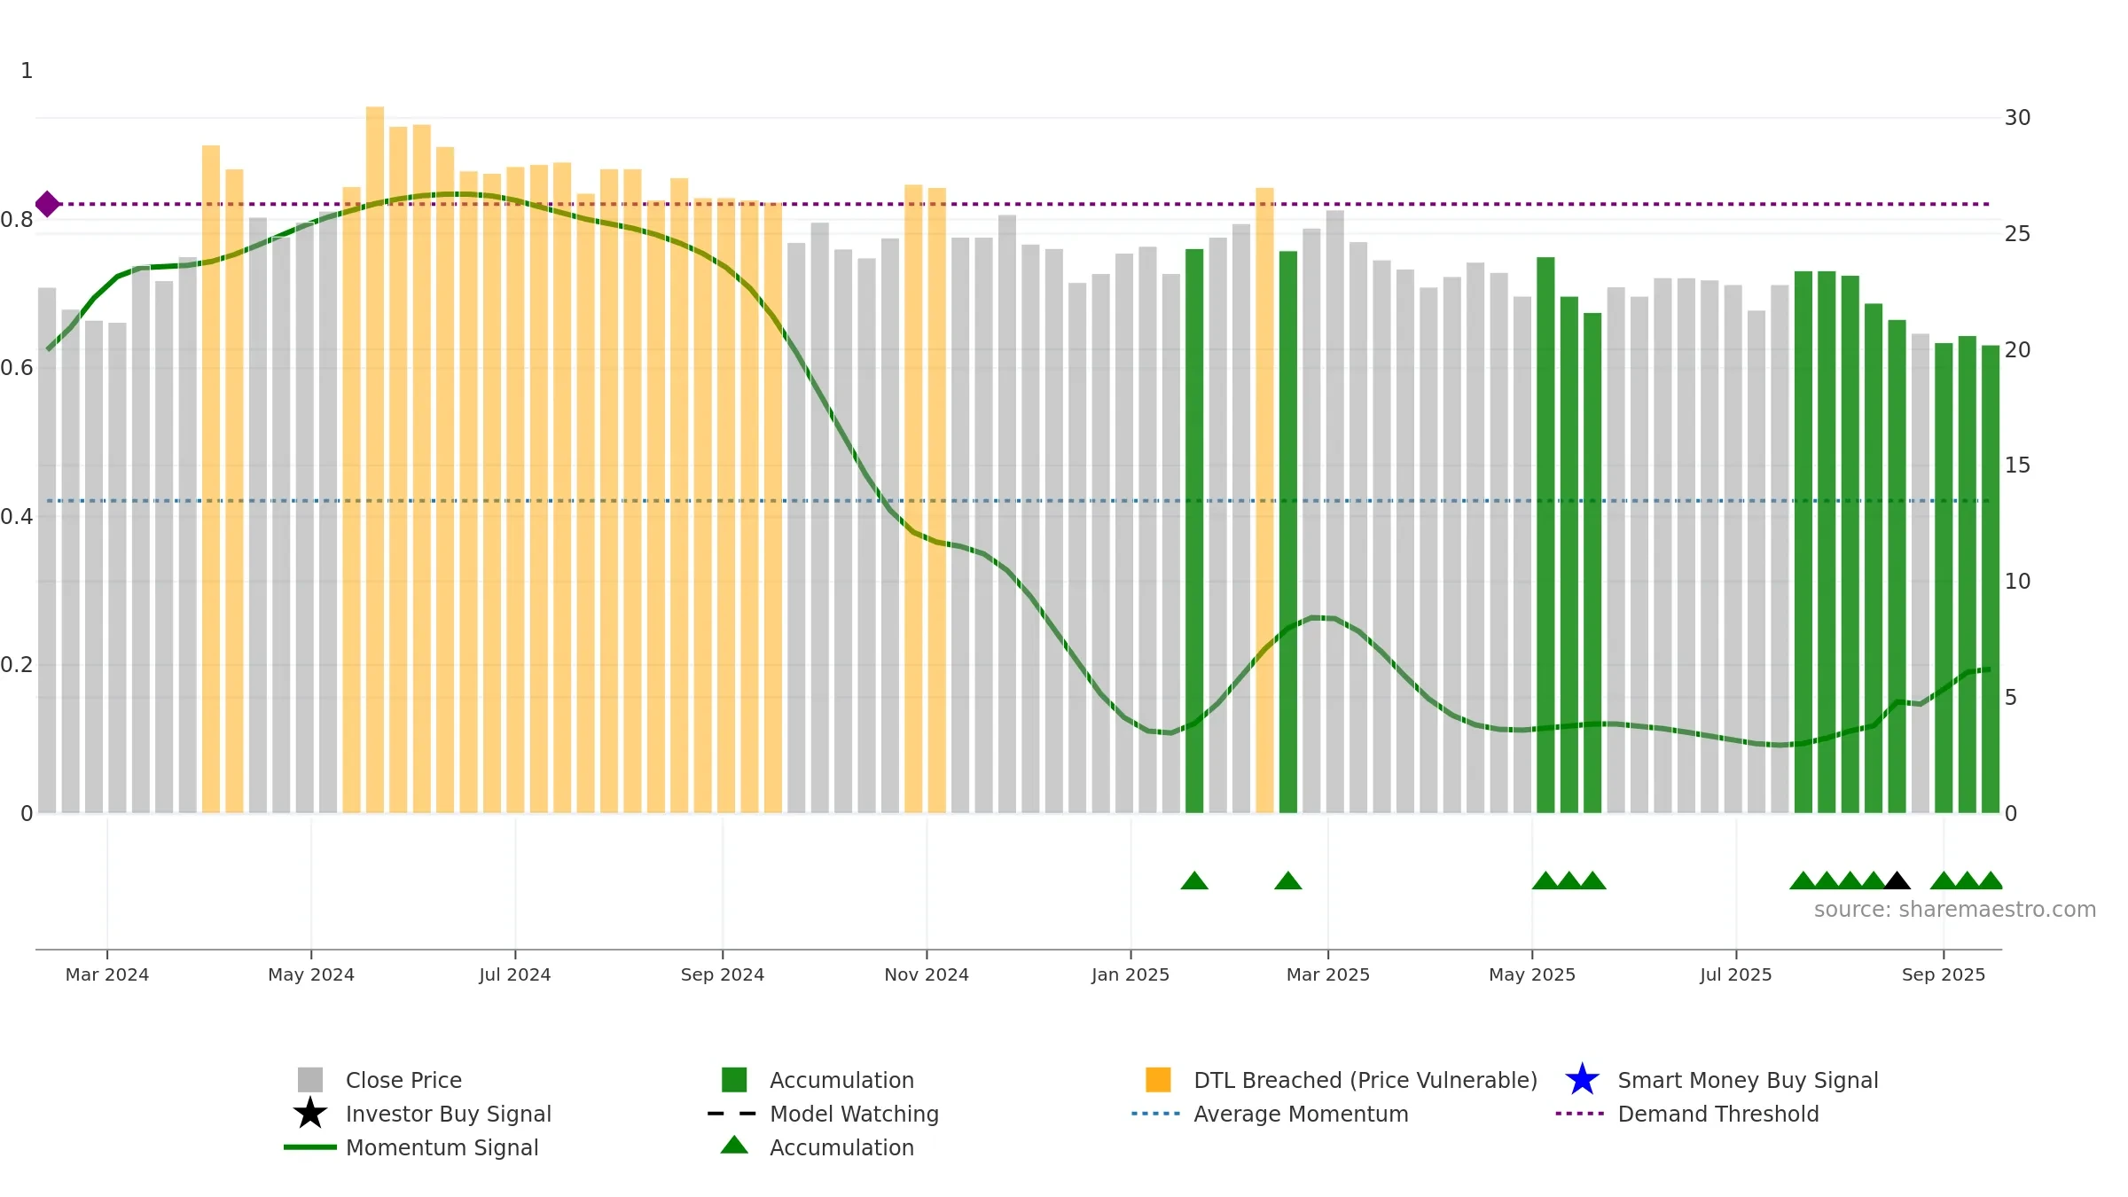Click the first green triangle after Jan 2025
Image resolution: width=2128 pixels, height=1197 pixels.
coord(1194,880)
